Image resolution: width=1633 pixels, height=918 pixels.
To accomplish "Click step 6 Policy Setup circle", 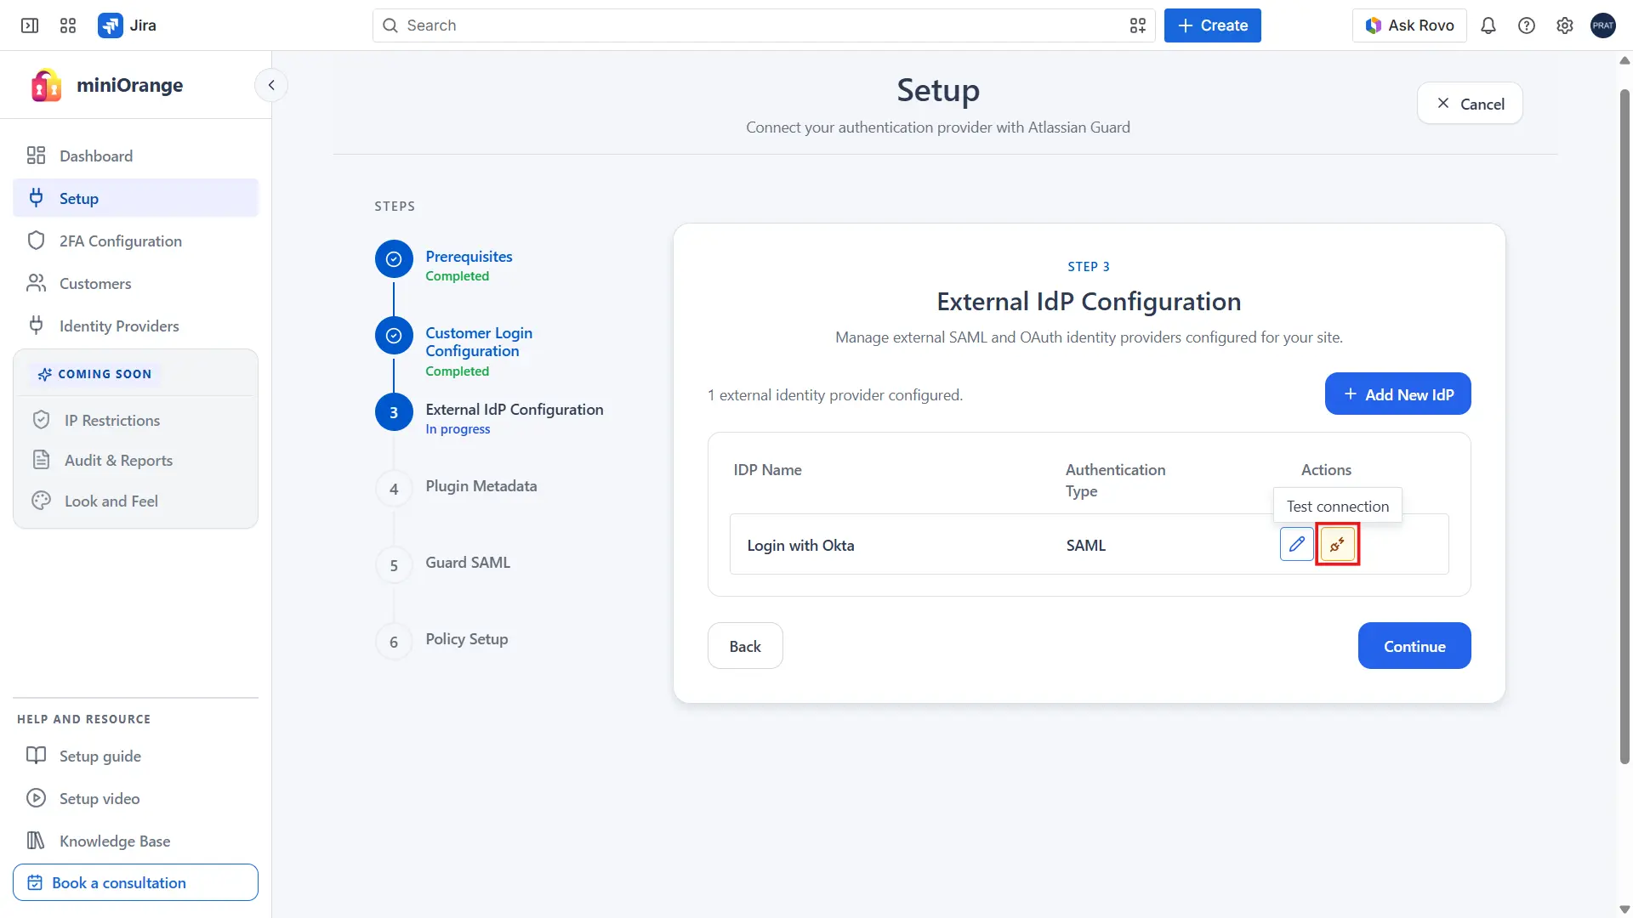I will pyautogui.click(x=394, y=642).
